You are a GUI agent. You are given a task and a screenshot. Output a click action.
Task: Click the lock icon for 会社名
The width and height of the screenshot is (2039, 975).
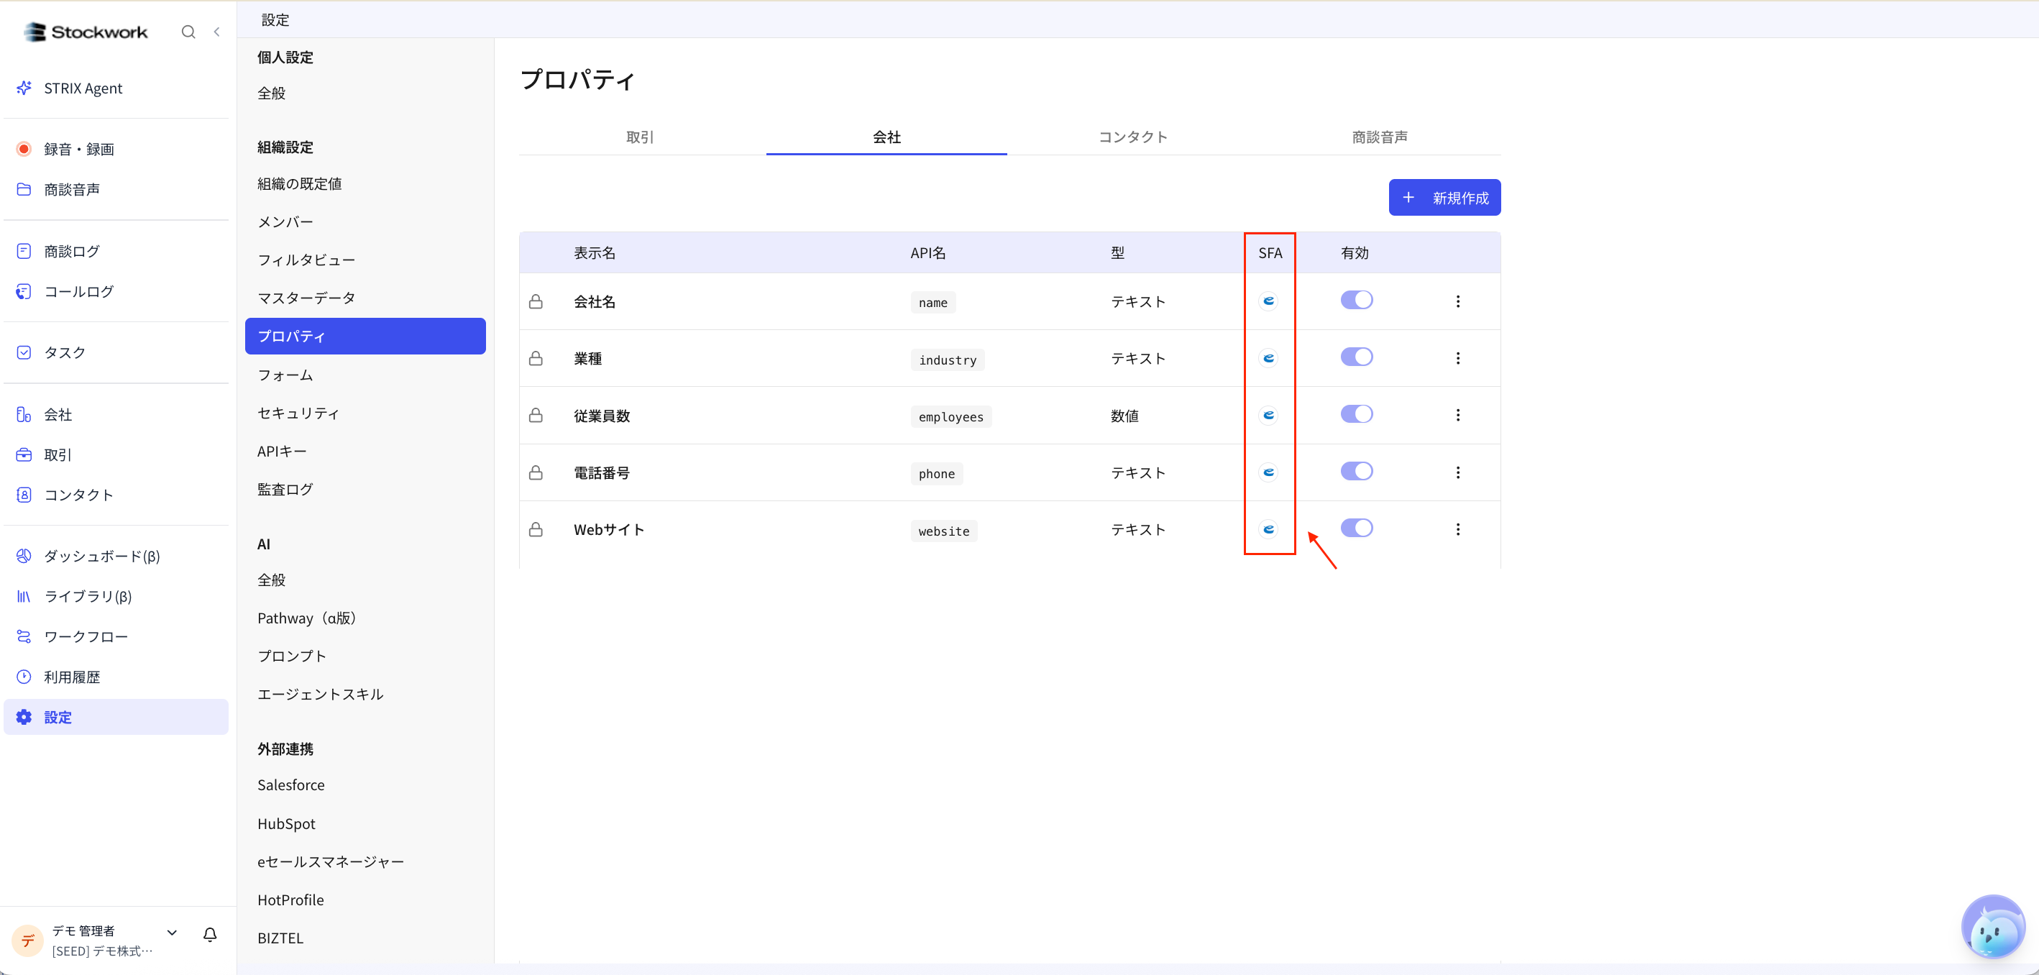pyautogui.click(x=536, y=301)
